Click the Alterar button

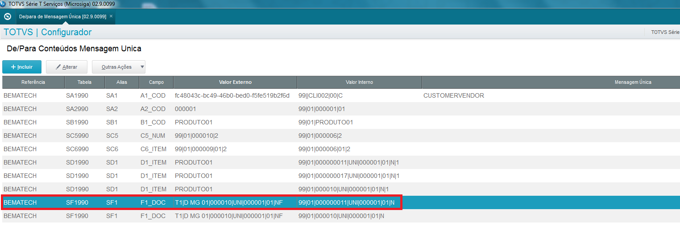click(66, 67)
